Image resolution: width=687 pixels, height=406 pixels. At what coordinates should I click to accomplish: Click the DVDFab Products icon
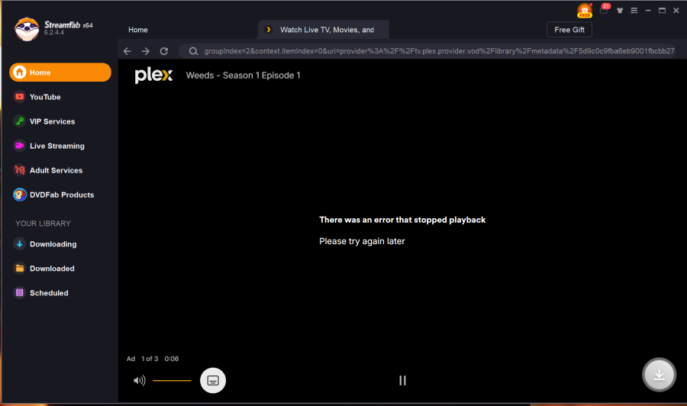pyautogui.click(x=19, y=195)
